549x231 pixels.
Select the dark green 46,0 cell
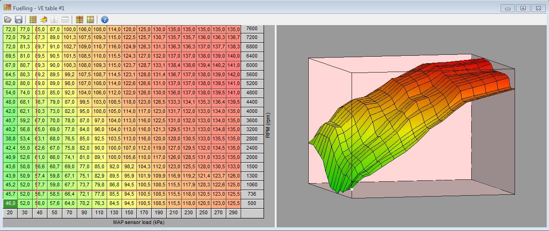[x=10, y=204]
